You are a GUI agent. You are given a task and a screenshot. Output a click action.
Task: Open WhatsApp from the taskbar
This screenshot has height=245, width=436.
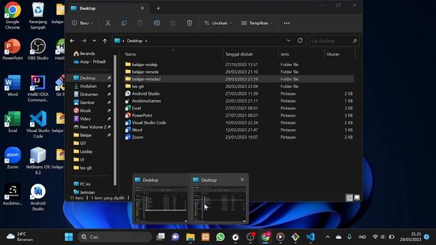[x=220, y=237]
